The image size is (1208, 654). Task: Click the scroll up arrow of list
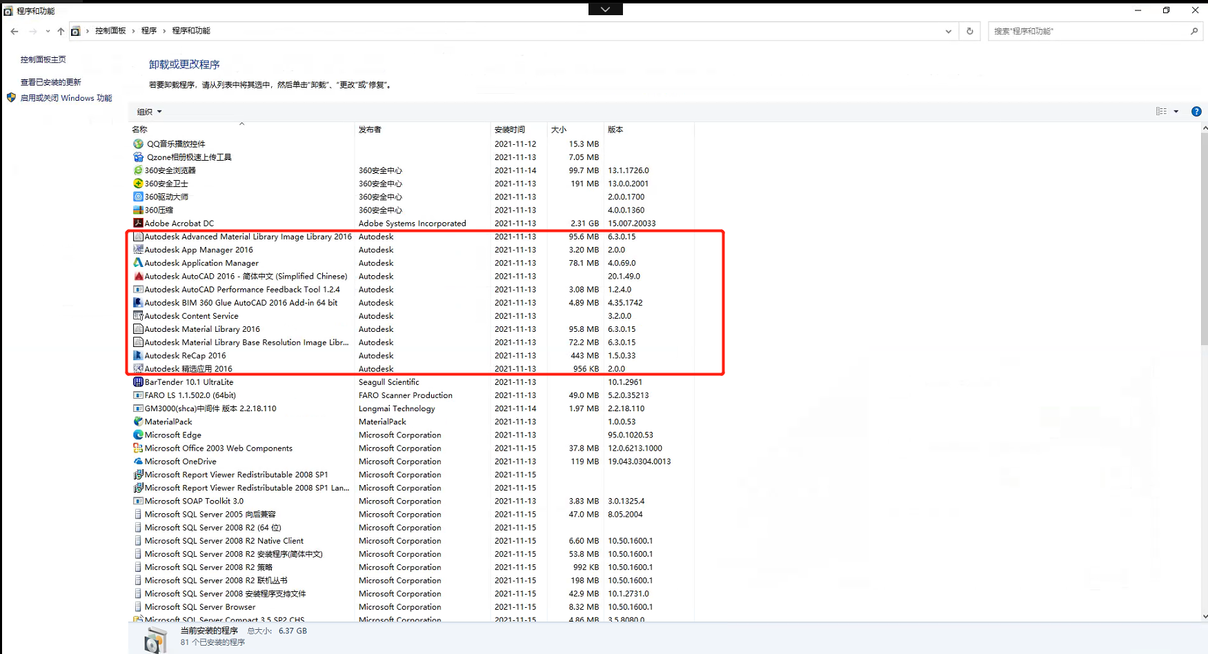pos(1205,128)
